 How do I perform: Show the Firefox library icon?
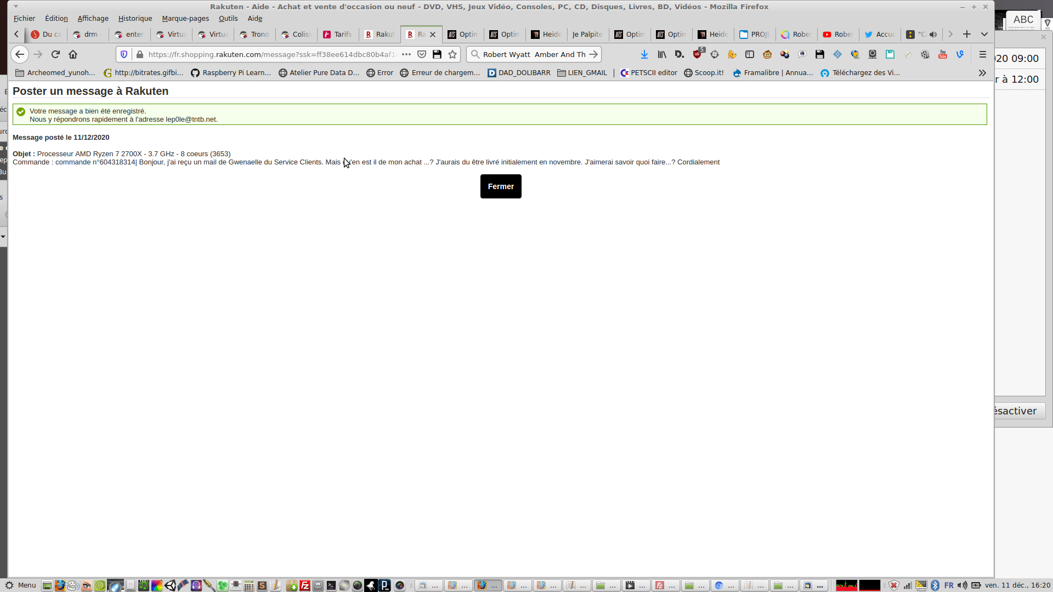(662, 54)
